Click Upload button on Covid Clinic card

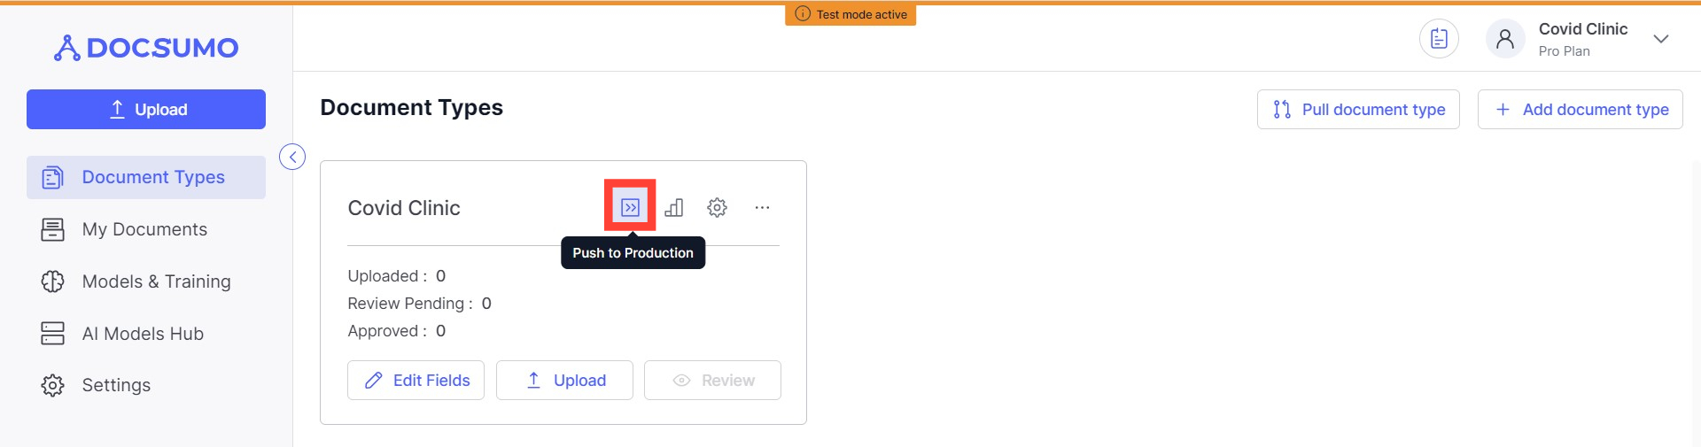564,380
